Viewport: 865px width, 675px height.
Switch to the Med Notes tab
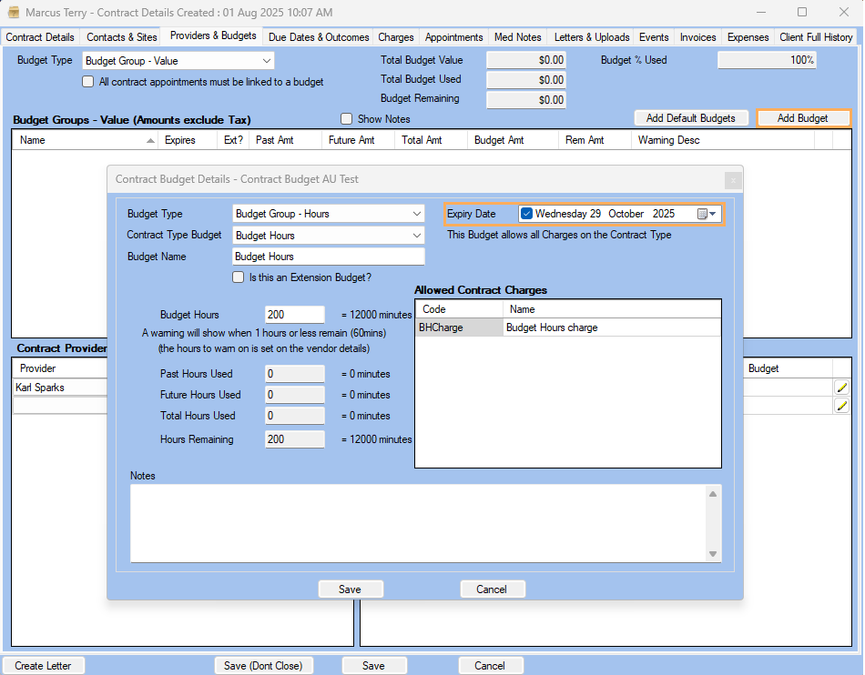click(517, 37)
